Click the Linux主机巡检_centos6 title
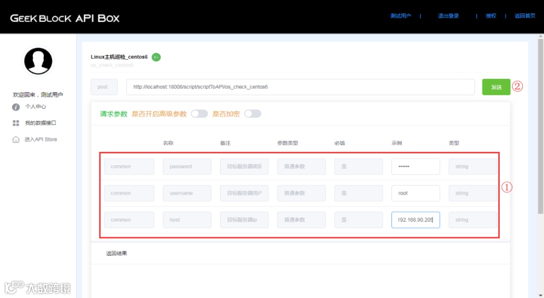This screenshot has height=298, width=544. (119, 57)
